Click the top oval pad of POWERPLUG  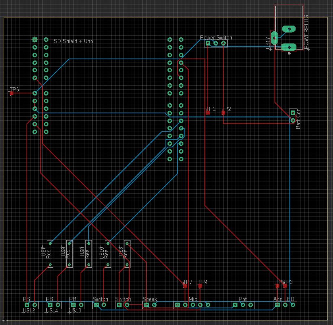click(x=289, y=29)
